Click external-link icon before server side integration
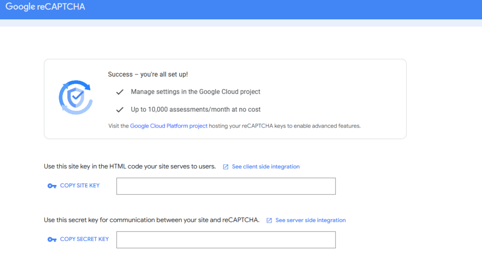 269,220
